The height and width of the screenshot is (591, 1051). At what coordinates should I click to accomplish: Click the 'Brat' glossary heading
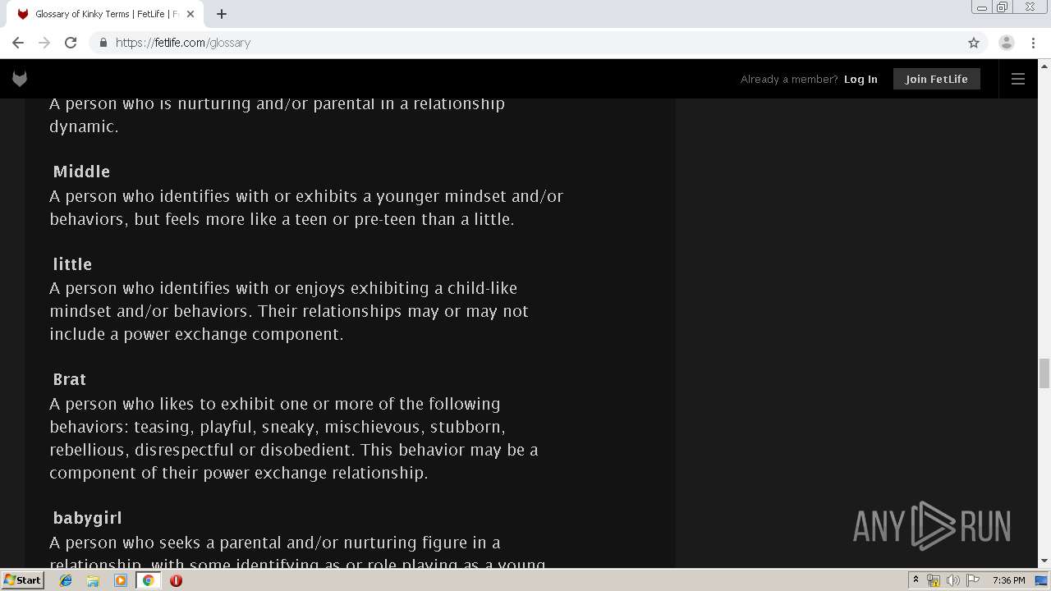coord(70,379)
